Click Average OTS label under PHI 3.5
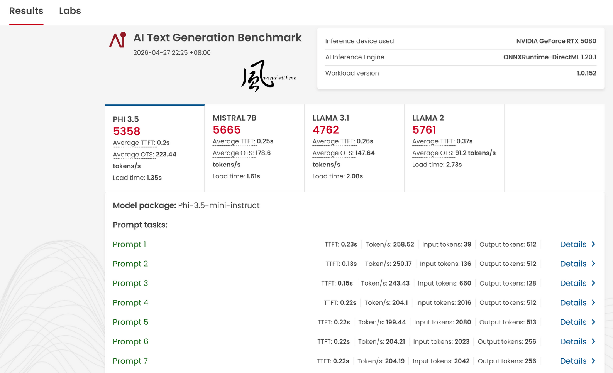This screenshot has width=613, height=373. tap(134, 155)
